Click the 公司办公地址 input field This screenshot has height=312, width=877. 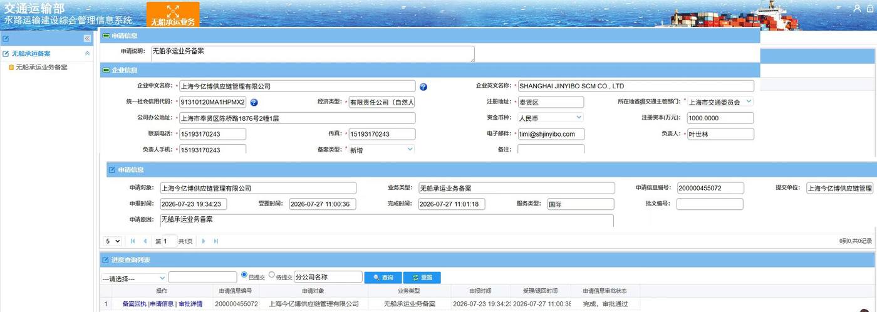[x=298, y=118]
